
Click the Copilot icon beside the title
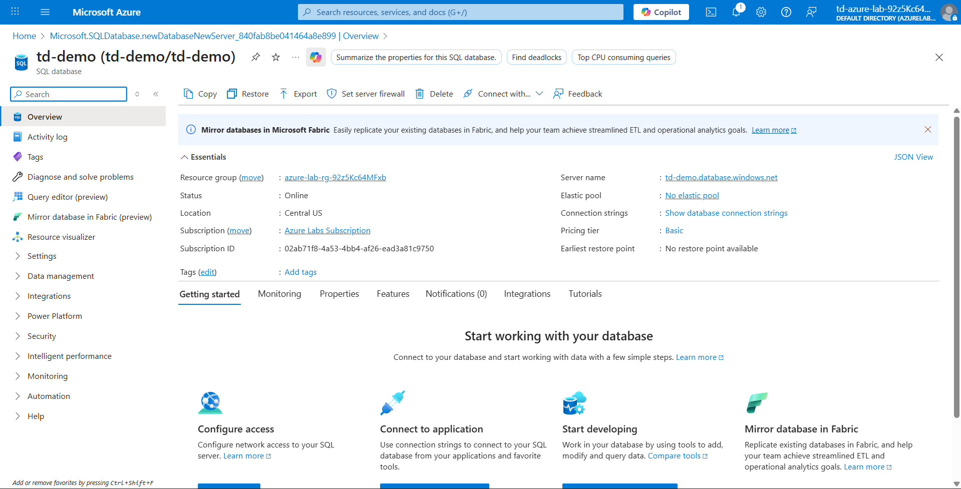pos(315,57)
